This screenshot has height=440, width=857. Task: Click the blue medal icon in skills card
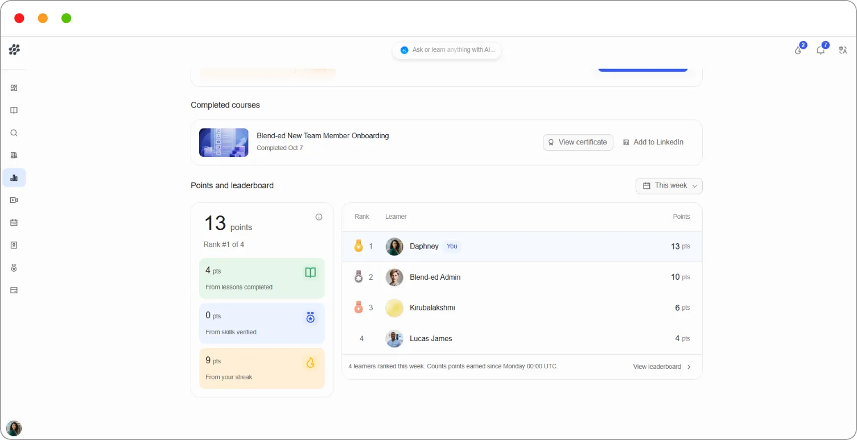tap(310, 318)
